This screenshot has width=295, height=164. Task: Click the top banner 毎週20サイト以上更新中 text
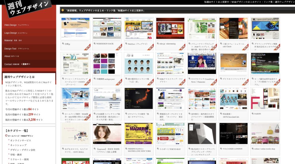[x=217, y=2]
